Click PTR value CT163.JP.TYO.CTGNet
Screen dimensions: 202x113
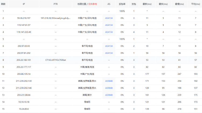55,60
